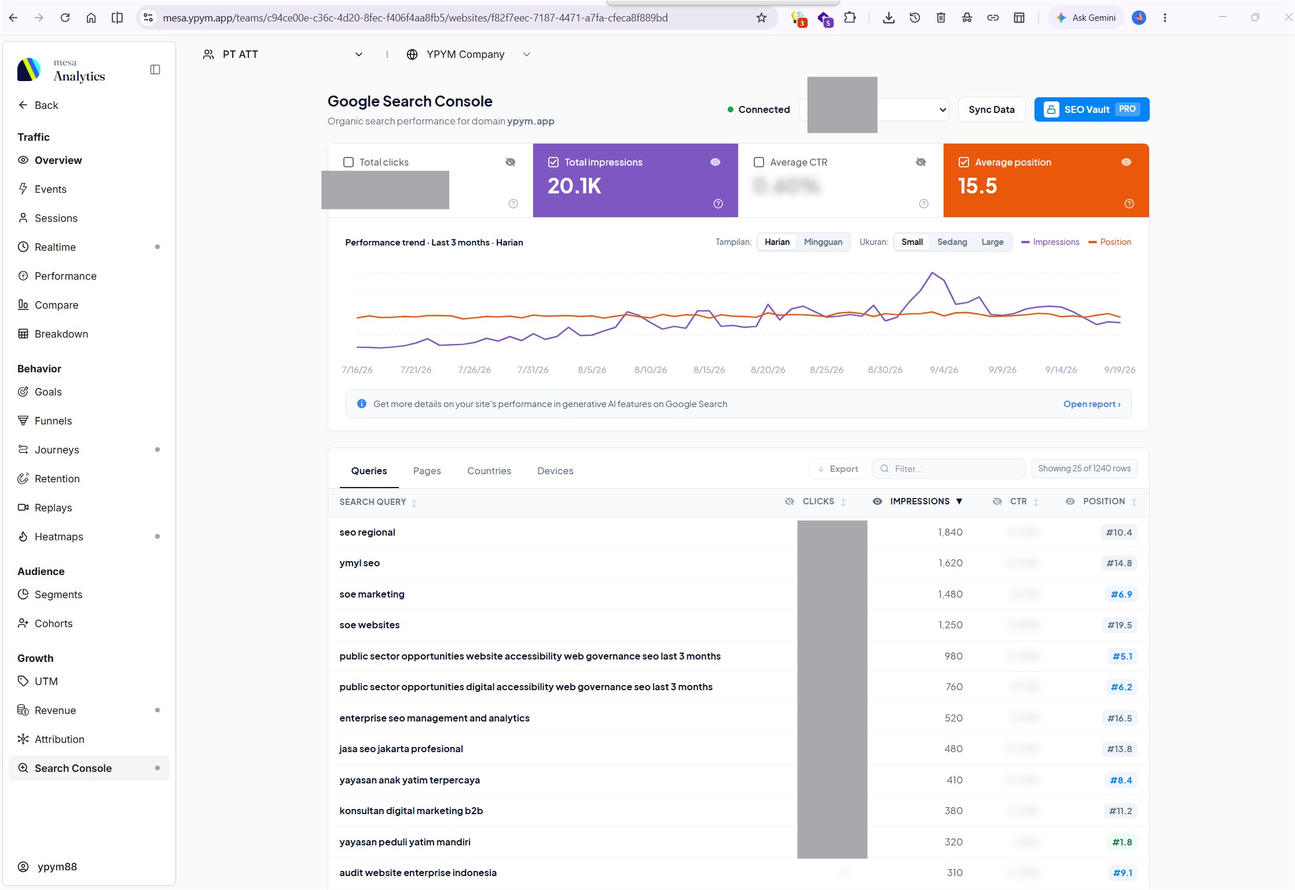This screenshot has width=1295, height=890.
Task: Expand the YPYM Company website dropdown
Action: coord(469,54)
